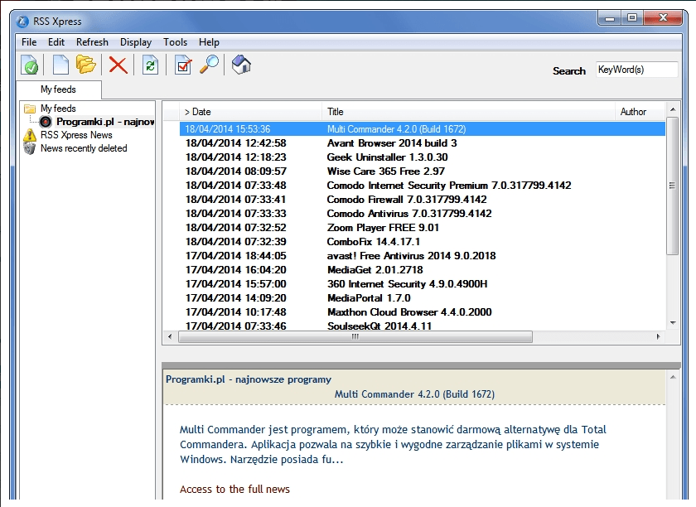Switch to the My feeds tab
The height and width of the screenshot is (507, 696).
click(59, 89)
